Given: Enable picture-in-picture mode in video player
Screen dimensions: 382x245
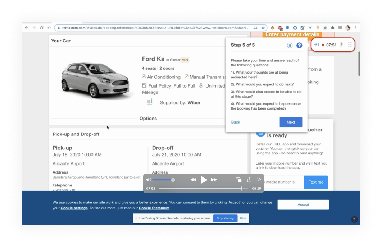Looking at the screenshot, I should (x=238, y=180).
